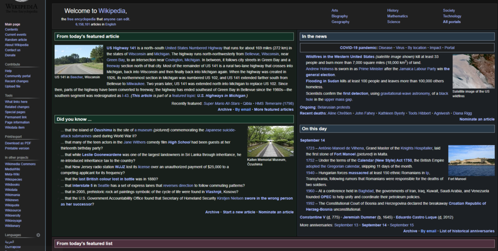Go to the Mathematics portal
Image resolution: width=498 pixels, height=251 pixels.
tap(397, 16)
